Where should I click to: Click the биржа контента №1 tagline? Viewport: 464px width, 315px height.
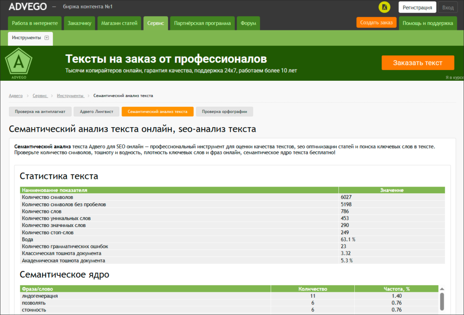[88, 6]
